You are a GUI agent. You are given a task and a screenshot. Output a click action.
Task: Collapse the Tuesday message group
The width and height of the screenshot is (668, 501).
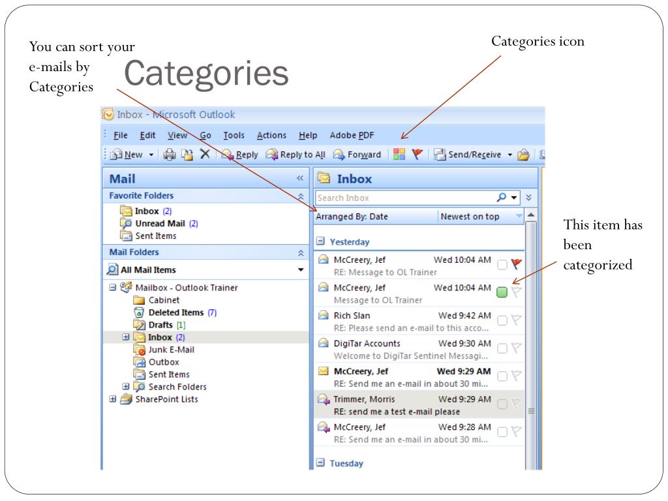[x=321, y=463]
